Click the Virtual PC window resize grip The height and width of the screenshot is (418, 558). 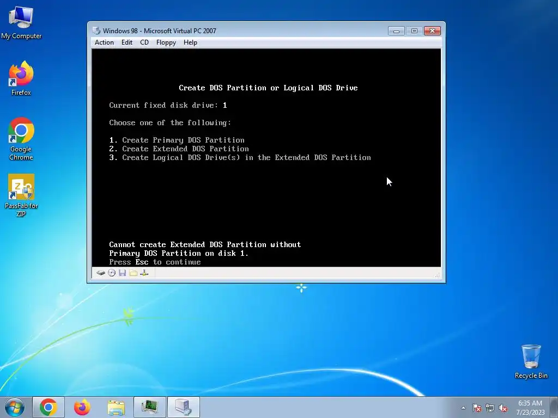438,275
